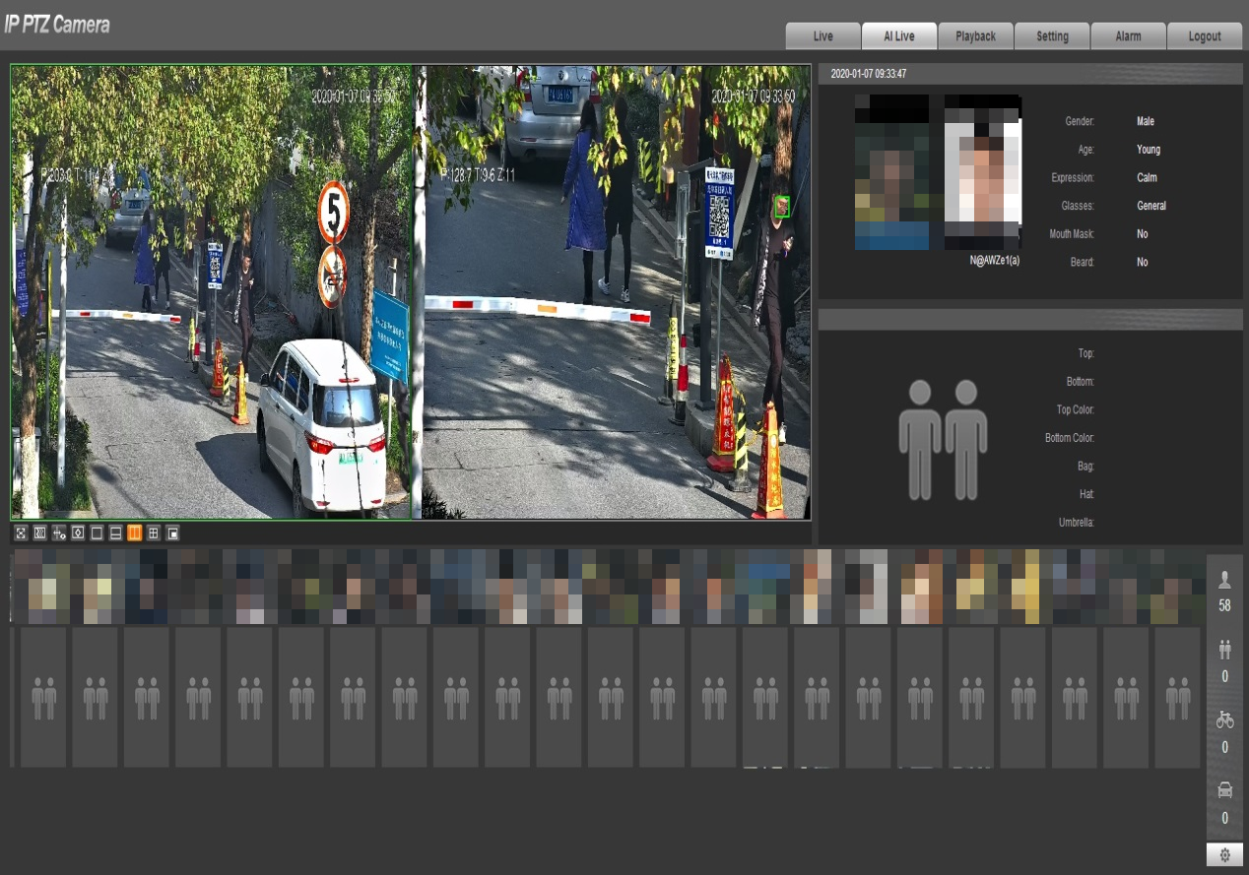The height and width of the screenshot is (875, 1249).
Task: Click the human body count icon in the side strip
Action: (1225, 650)
